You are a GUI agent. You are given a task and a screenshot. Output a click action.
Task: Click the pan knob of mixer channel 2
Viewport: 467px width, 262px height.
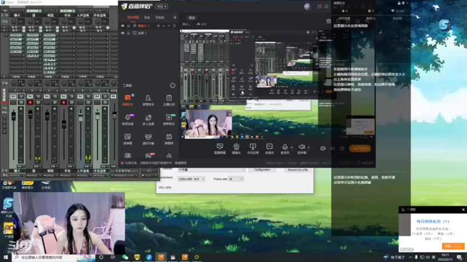click(x=31, y=83)
